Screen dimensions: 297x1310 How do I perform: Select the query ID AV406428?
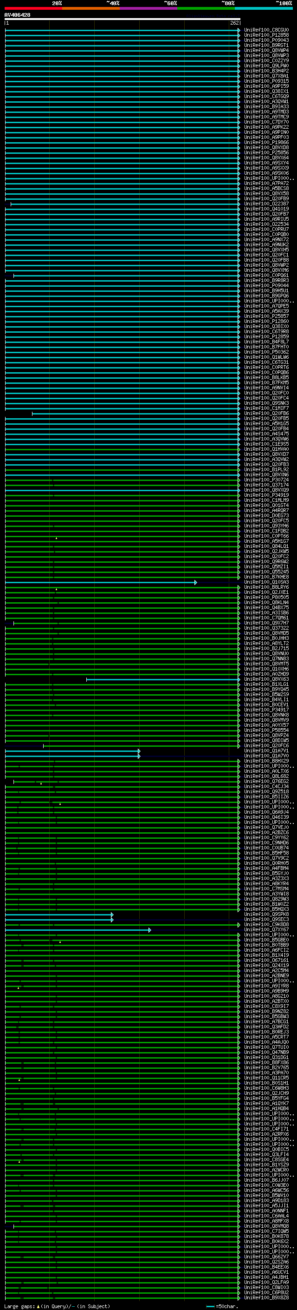[x=17, y=15]
